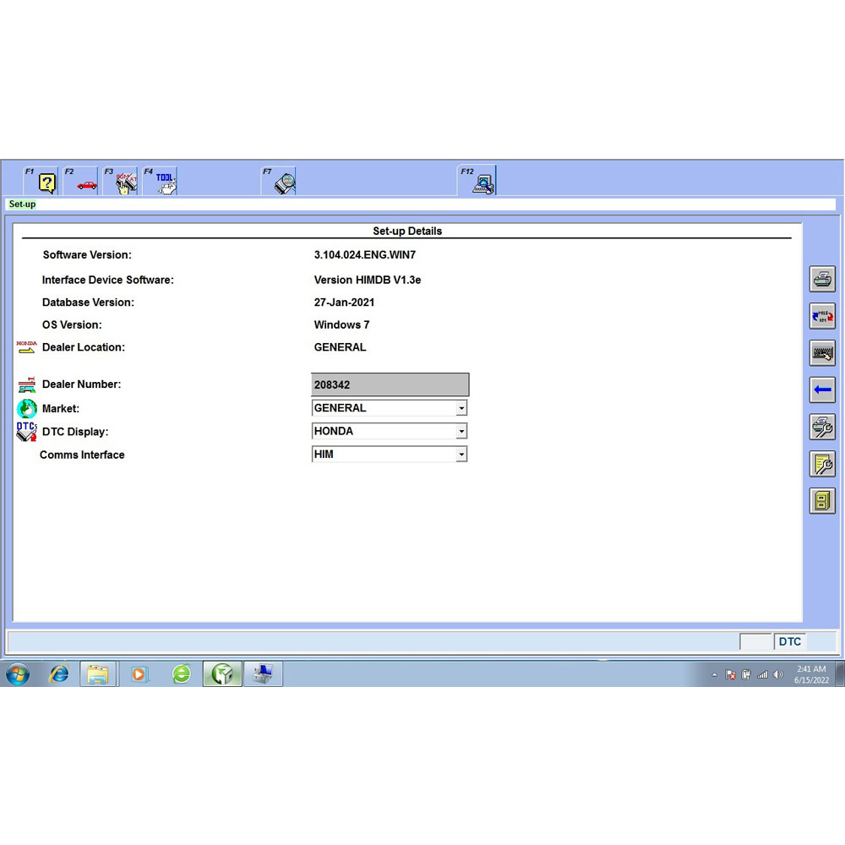
Task: Click the blue back arrow button
Action: point(821,390)
